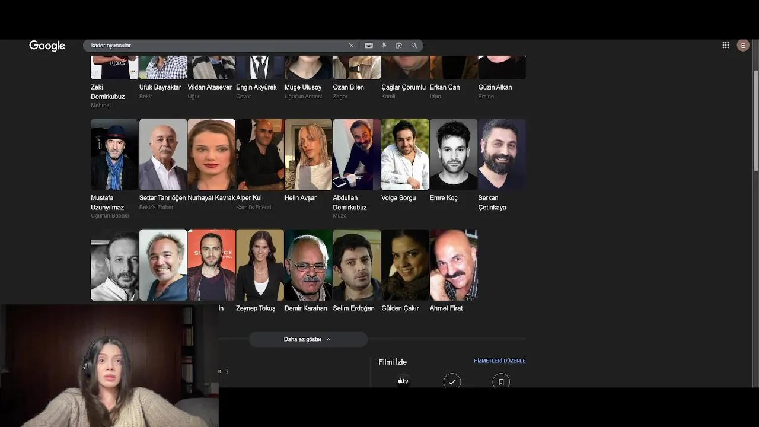This screenshot has height=427, width=759.
Task: Click the name Engin Akyürek
Action: pyautogui.click(x=256, y=87)
